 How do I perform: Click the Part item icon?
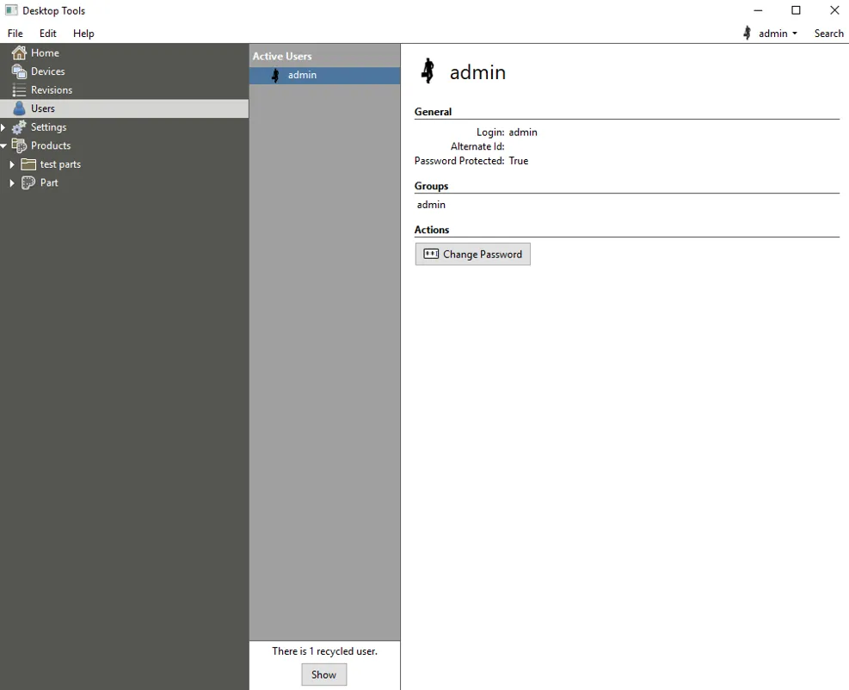pyautogui.click(x=28, y=182)
